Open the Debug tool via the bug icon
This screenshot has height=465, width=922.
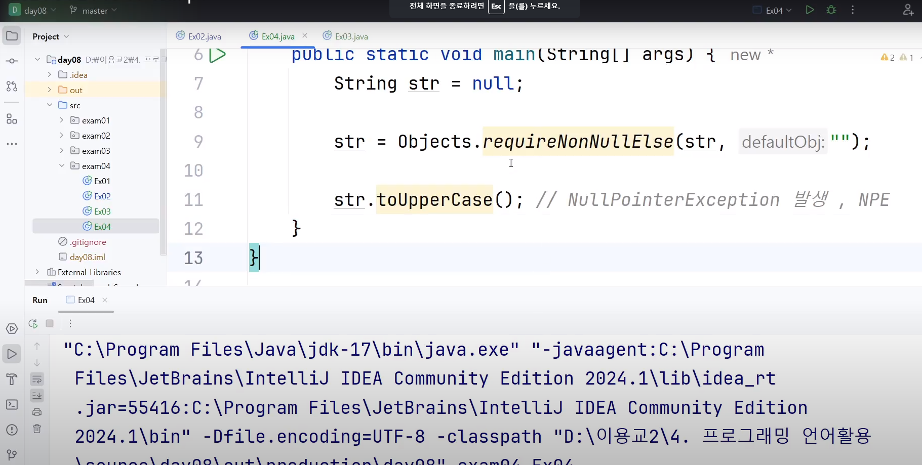pyautogui.click(x=832, y=10)
